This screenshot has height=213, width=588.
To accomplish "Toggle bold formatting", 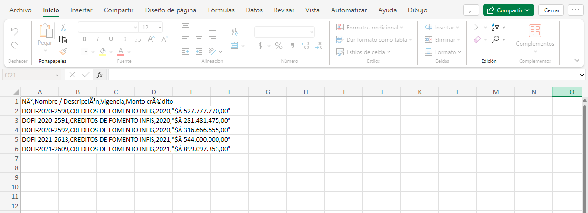I will point(85,39).
